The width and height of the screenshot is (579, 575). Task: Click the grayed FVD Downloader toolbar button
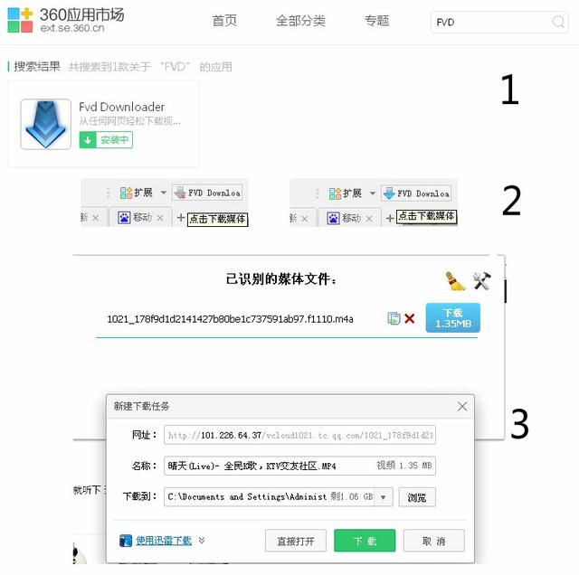pos(207,193)
